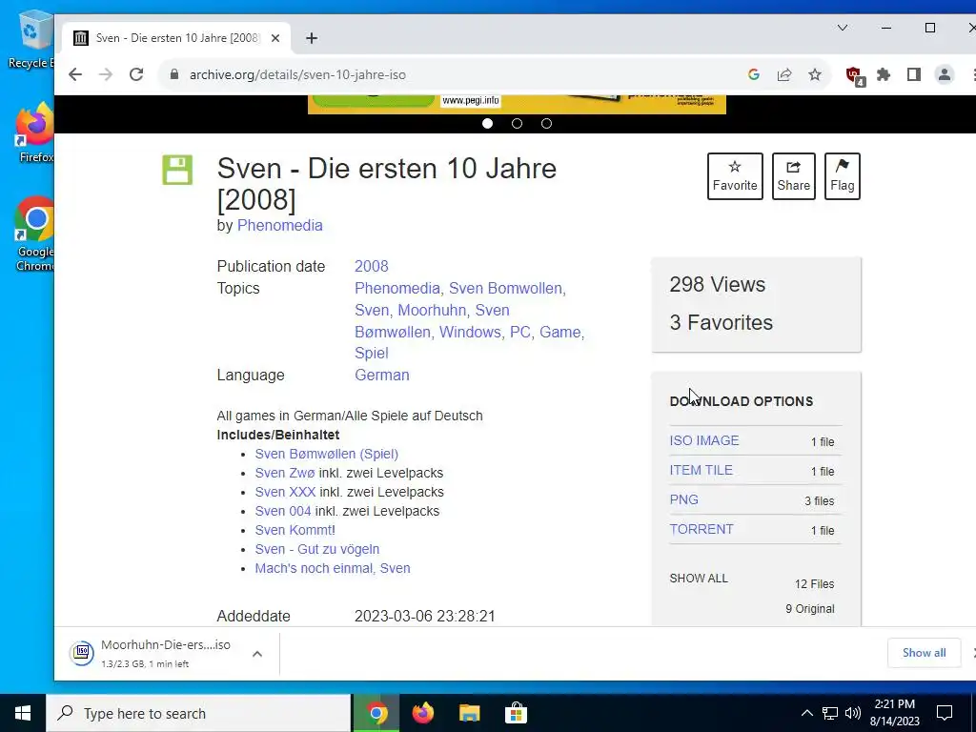Open the tab search chevron in title bar

[843, 28]
